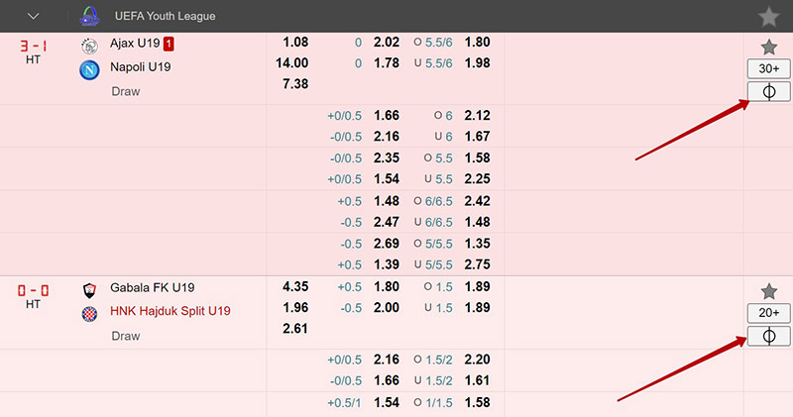Star the Gabala FK U19 match
The width and height of the screenshot is (793, 417).
pos(769,291)
